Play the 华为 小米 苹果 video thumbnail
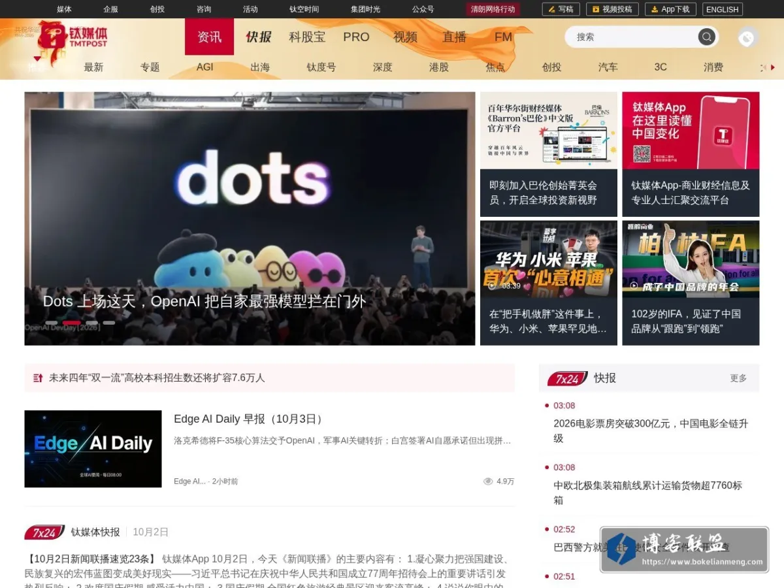Screen dimensions: 784x588 [x=549, y=259]
